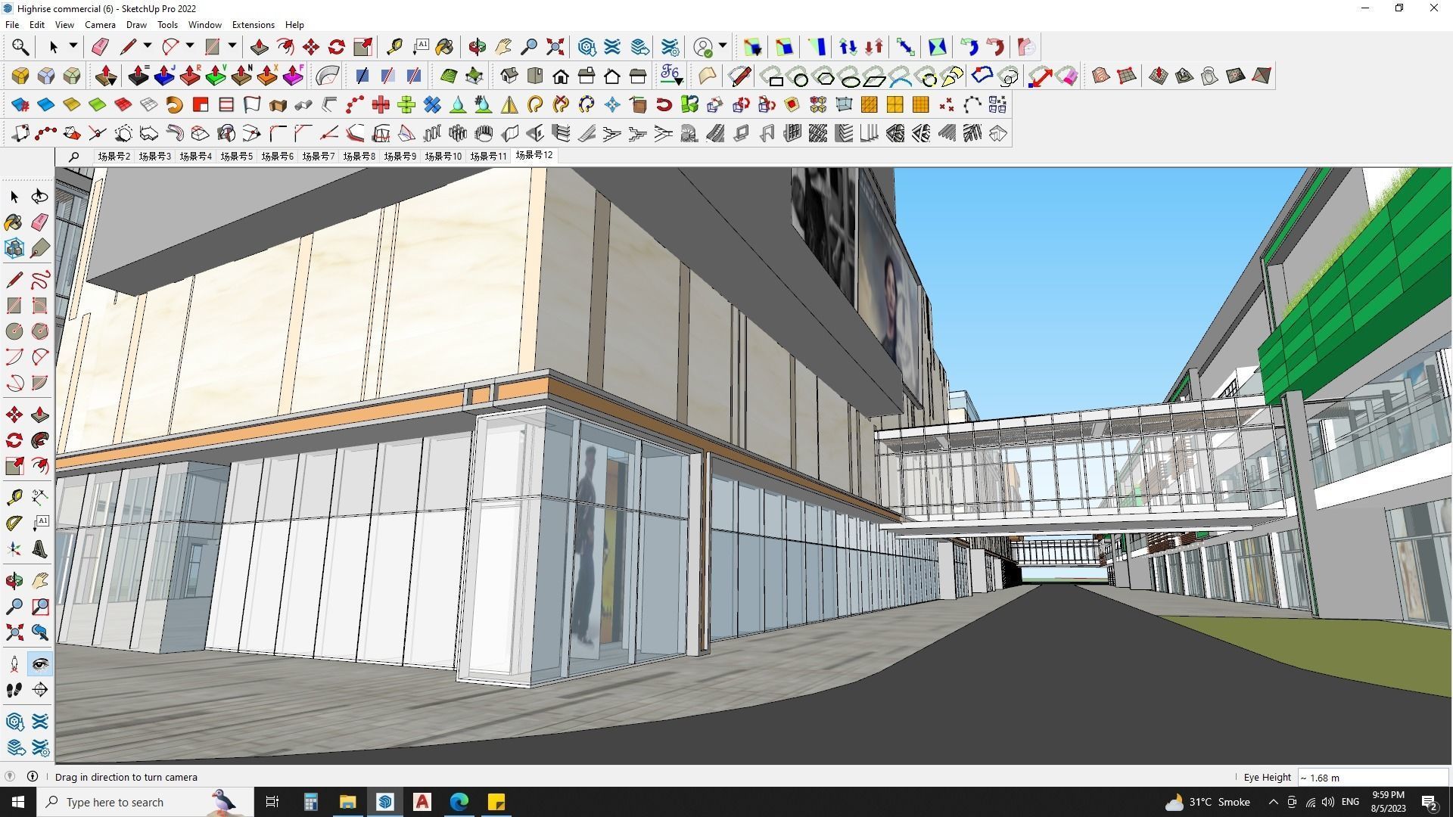Open the Camera menu

click(x=100, y=25)
